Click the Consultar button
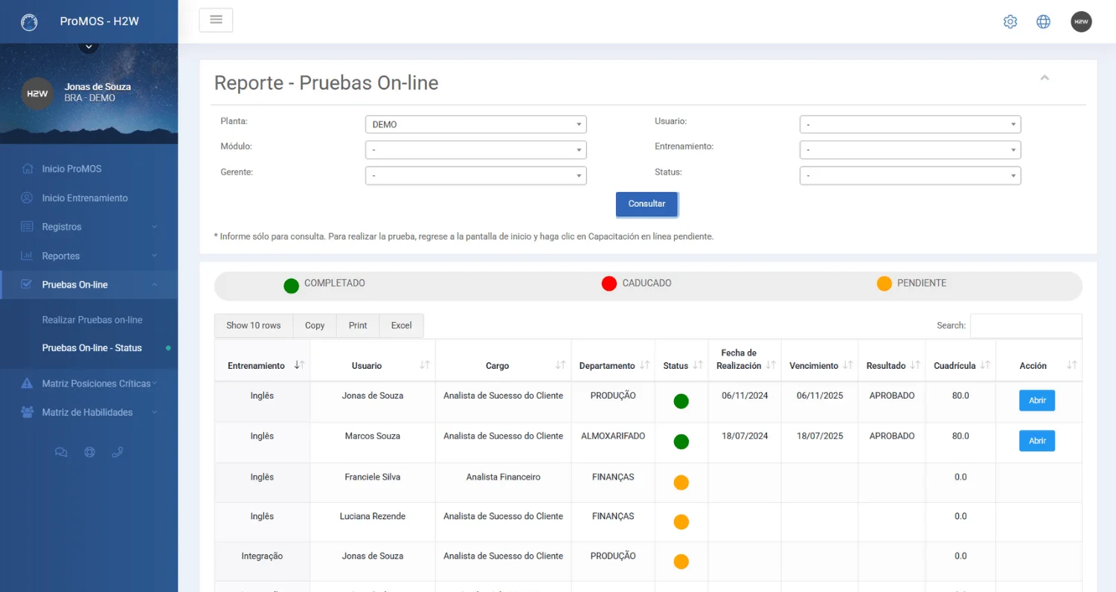This screenshot has width=1116, height=592. pyautogui.click(x=647, y=204)
